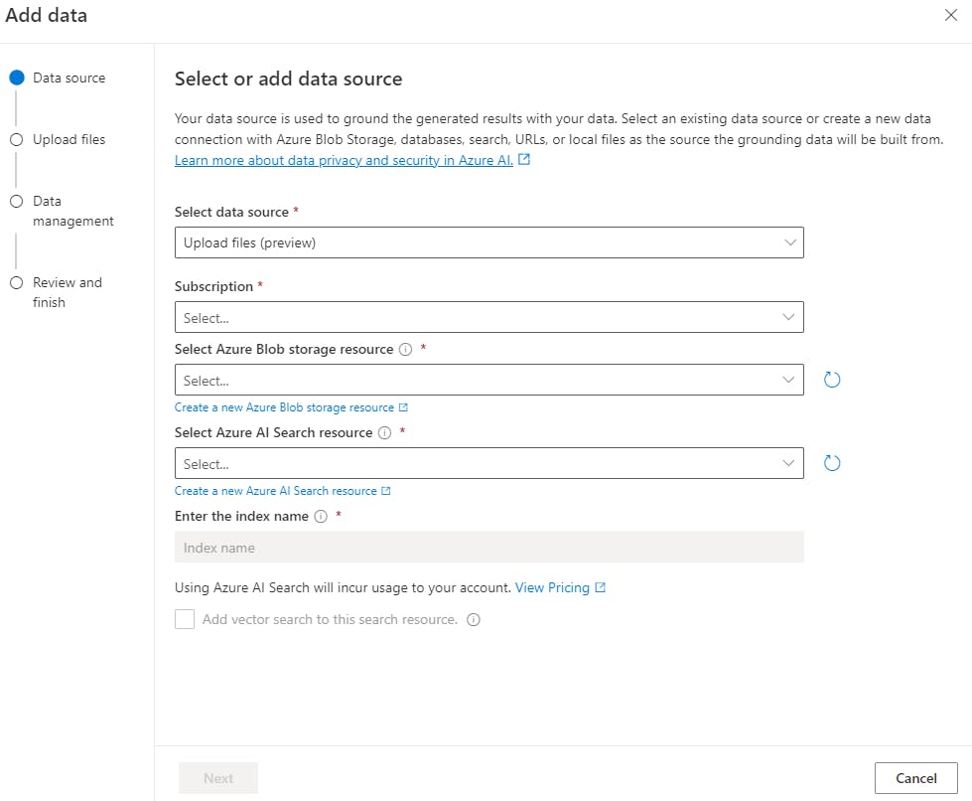Click info icon beside index name label
972x801 pixels.
[x=320, y=517]
